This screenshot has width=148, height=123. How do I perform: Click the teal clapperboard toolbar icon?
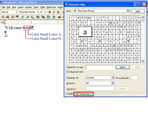48,17
